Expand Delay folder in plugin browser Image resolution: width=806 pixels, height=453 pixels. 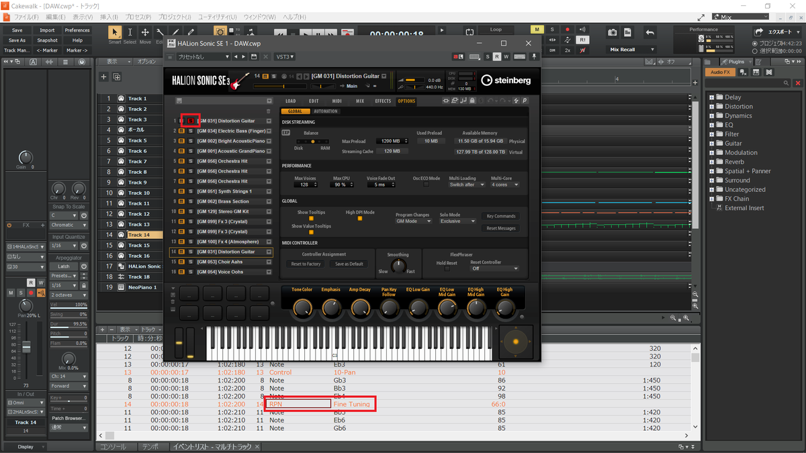click(x=712, y=97)
